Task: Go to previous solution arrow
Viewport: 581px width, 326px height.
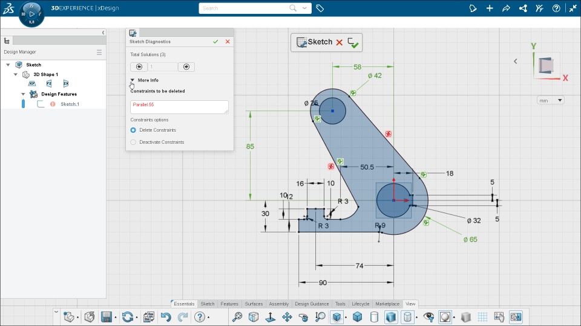Action: pos(139,67)
